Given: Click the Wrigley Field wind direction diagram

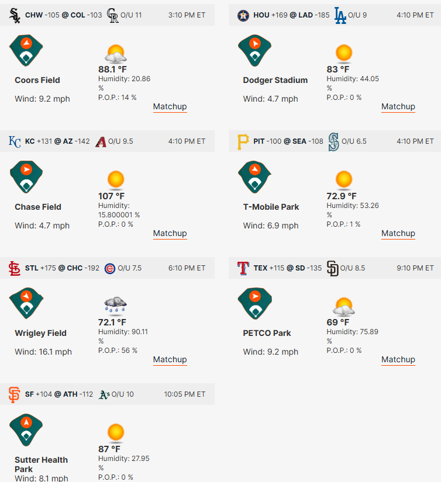Looking at the screenshot, I should (x=26, y=303).
